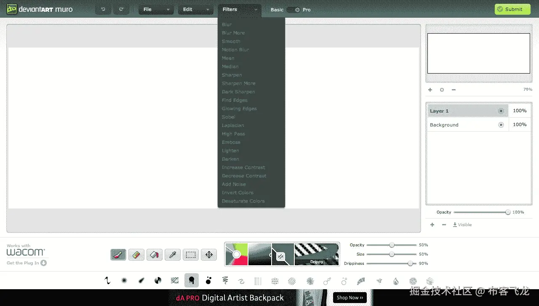Choose the curvy sketch line brush
The height and width of the screenshot is (306, 539).
coord(107,280)
